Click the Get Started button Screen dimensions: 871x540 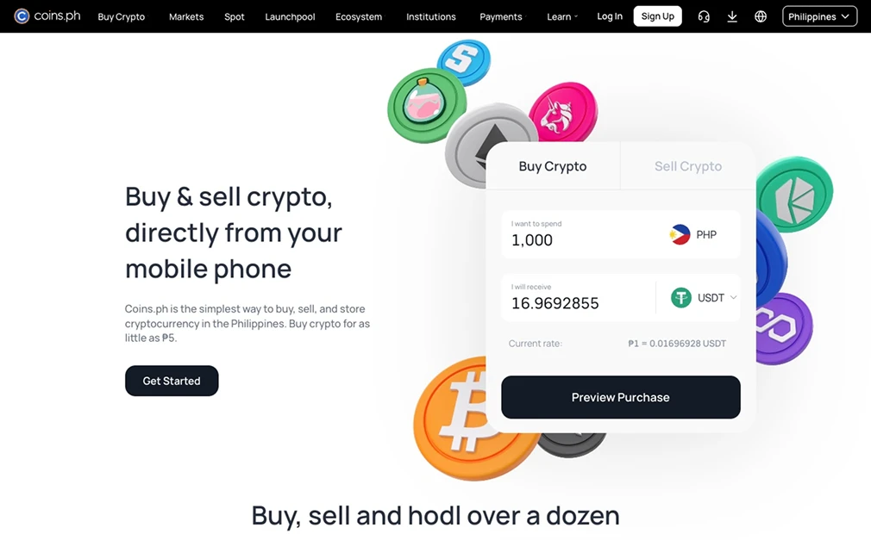tap(172, 381)
